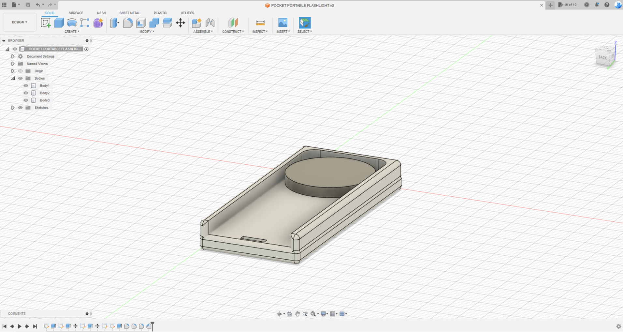The height and width of the screenshot is (332, 623).
Task: Collapse the Bodies folder
Action: coord(13,78)
